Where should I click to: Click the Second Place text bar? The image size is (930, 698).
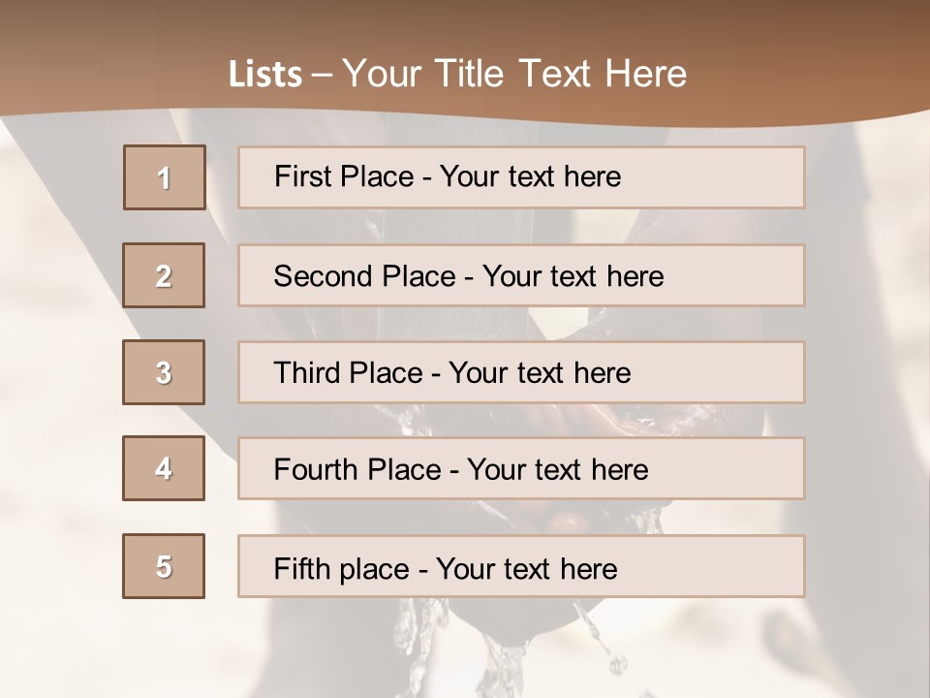[x=521, y=275]
